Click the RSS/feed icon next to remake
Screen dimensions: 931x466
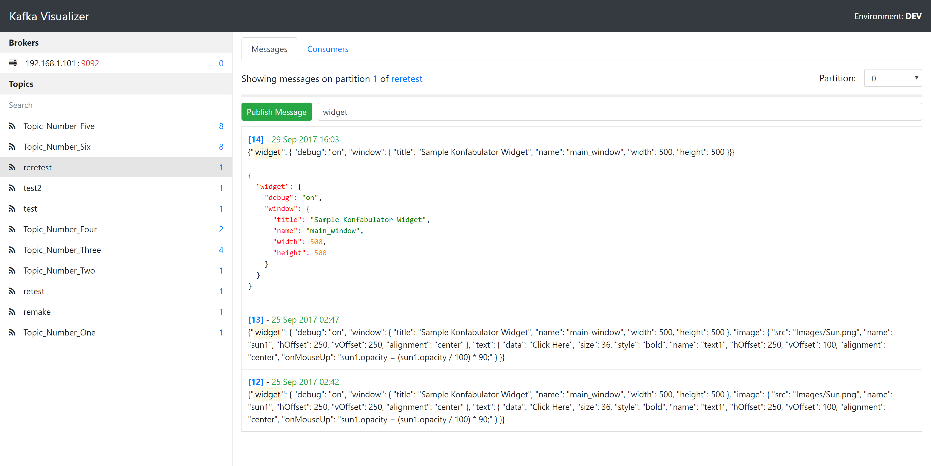pyautogui.click(x=13, y=311)
